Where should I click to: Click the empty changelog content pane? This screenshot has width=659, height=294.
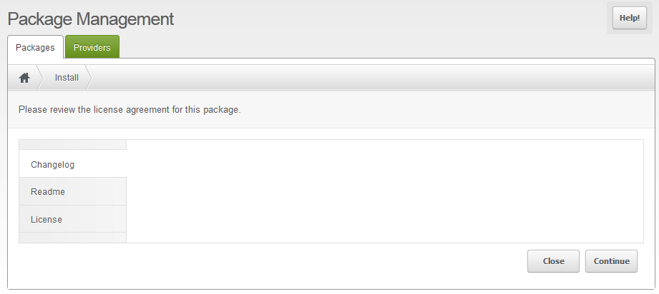pos(384,191)
